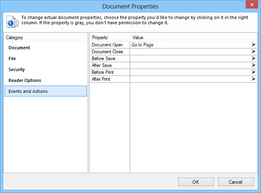261x193 pixels.
Task: Click the Before Save property name
Action: [x=103, y=59]
